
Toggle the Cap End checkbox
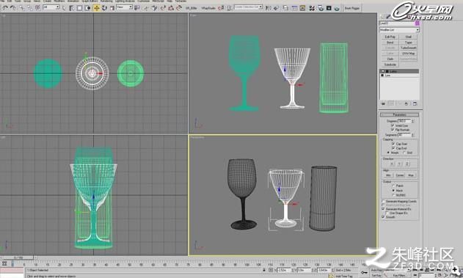click(x=393, y=148)
